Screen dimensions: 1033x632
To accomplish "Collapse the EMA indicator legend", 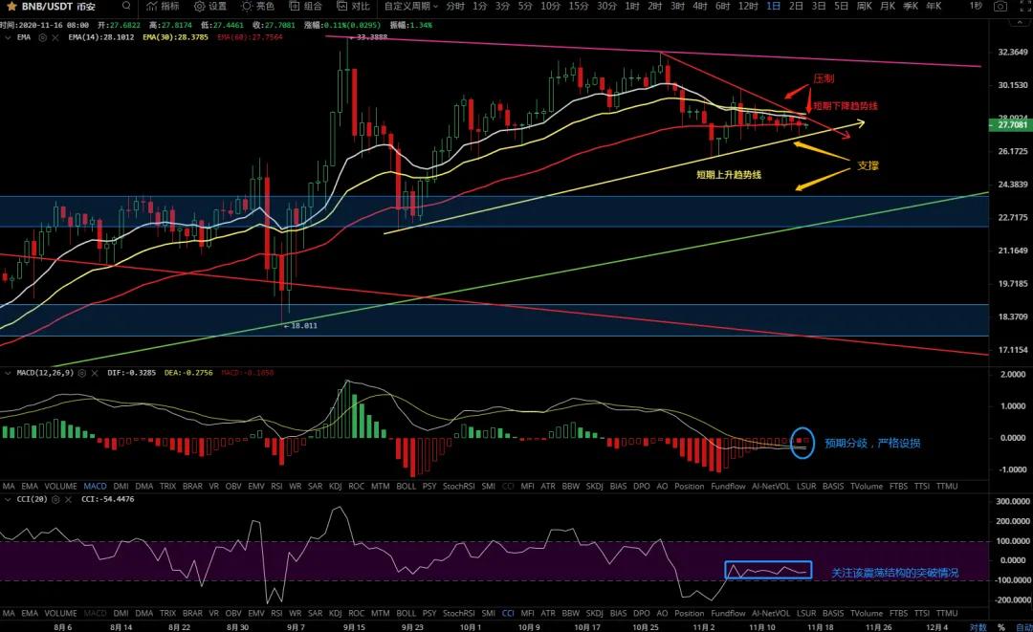I will pyautogui.click(x=8, y=37).
